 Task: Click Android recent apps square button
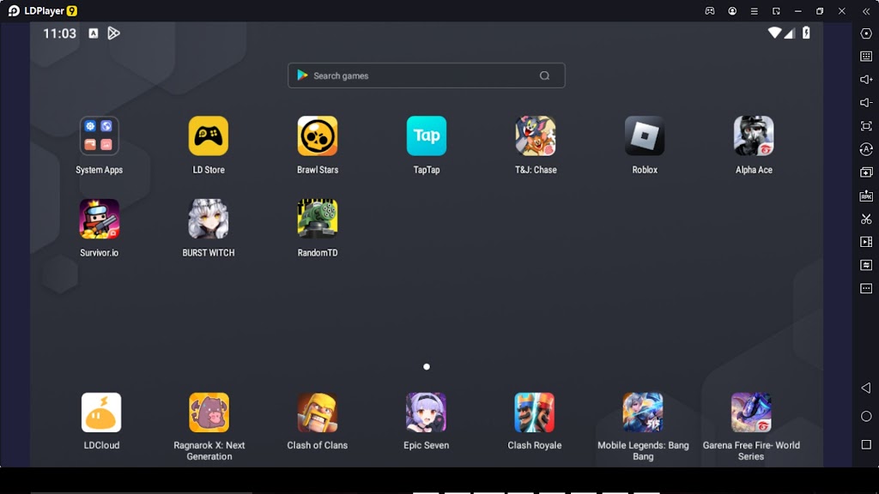tap(866, 444)
